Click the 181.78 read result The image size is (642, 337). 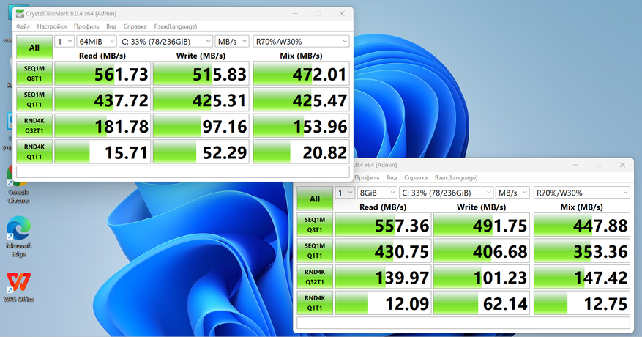point(102,125)
